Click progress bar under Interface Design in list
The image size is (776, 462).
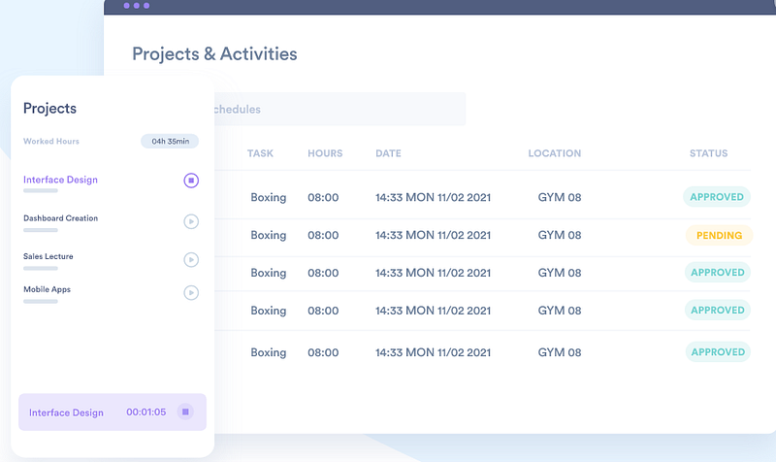(41, 190)
